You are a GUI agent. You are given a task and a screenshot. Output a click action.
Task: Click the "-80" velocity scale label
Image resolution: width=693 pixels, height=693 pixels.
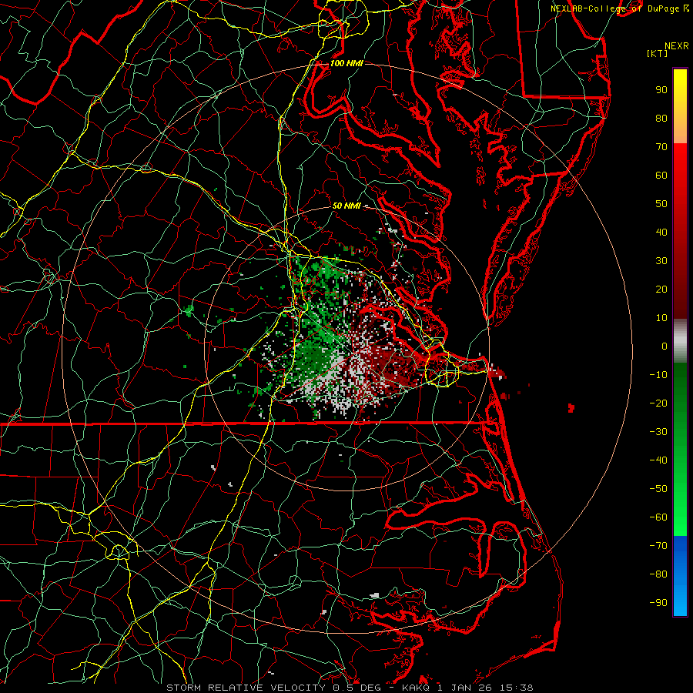(x=658, y=574)
